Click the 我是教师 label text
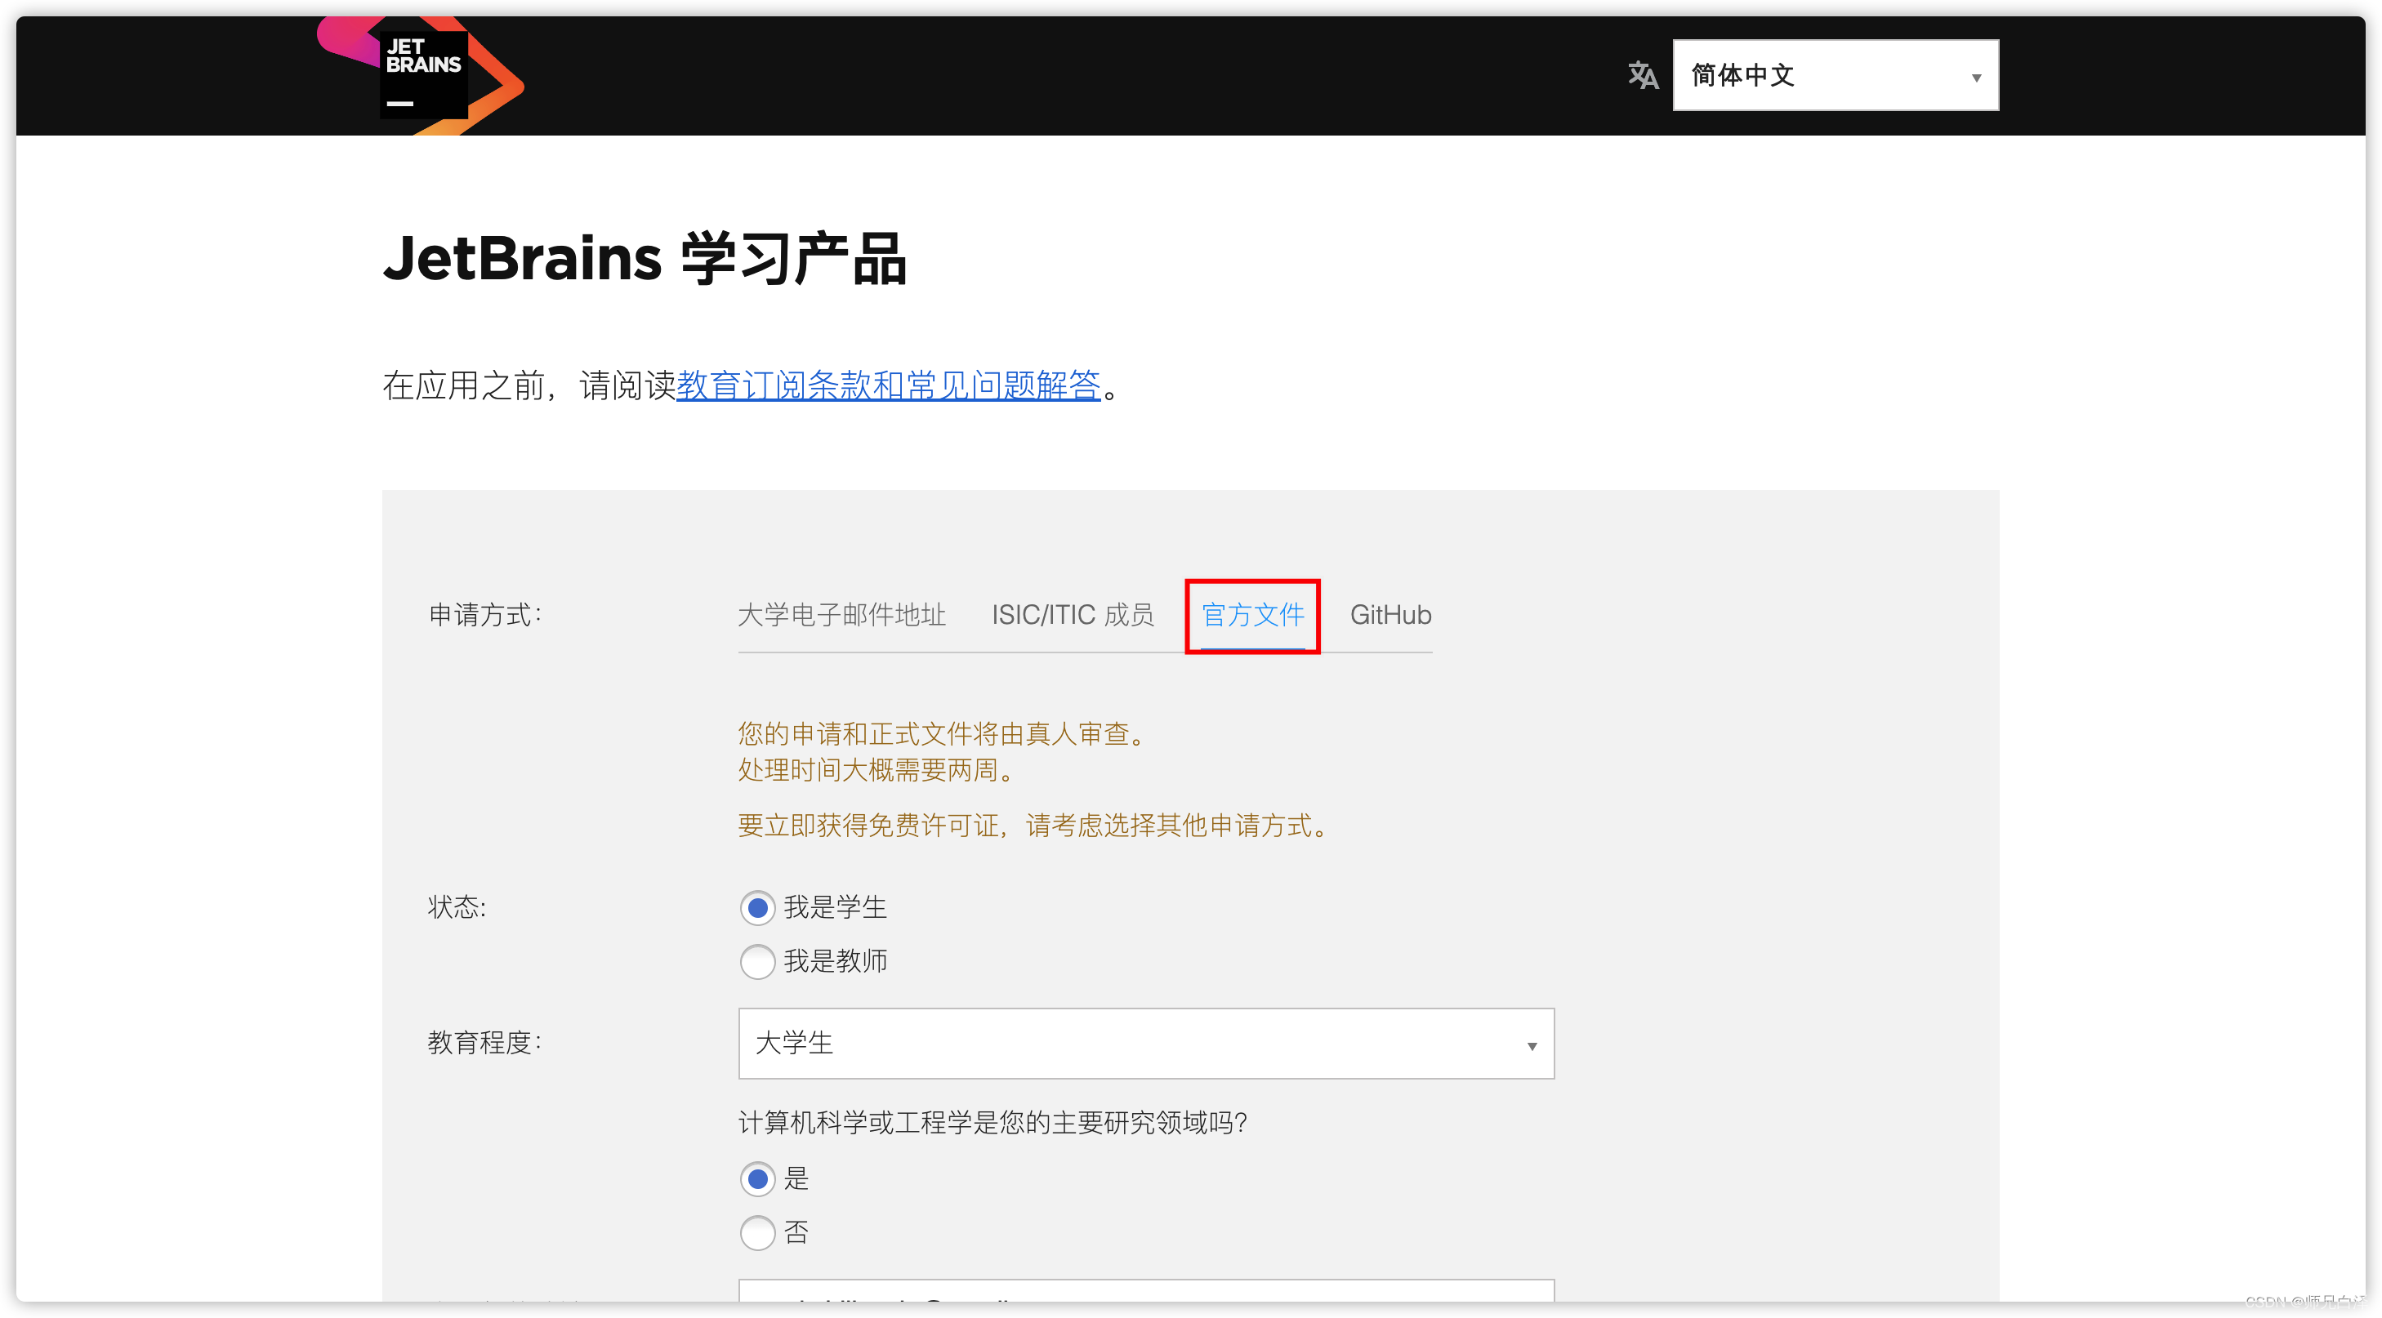Image resolution: width=2382 pixels, height=1318 pixels. coord(835,961)
